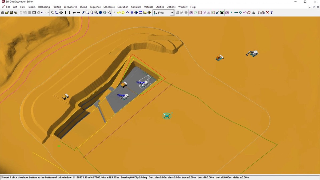Click the yellow ruler scale icon

coord(145,13)
